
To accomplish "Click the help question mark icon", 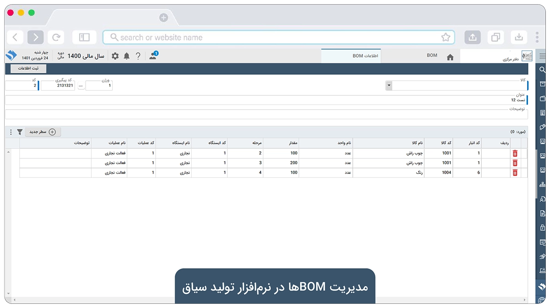I will click(x=138, y=56).
